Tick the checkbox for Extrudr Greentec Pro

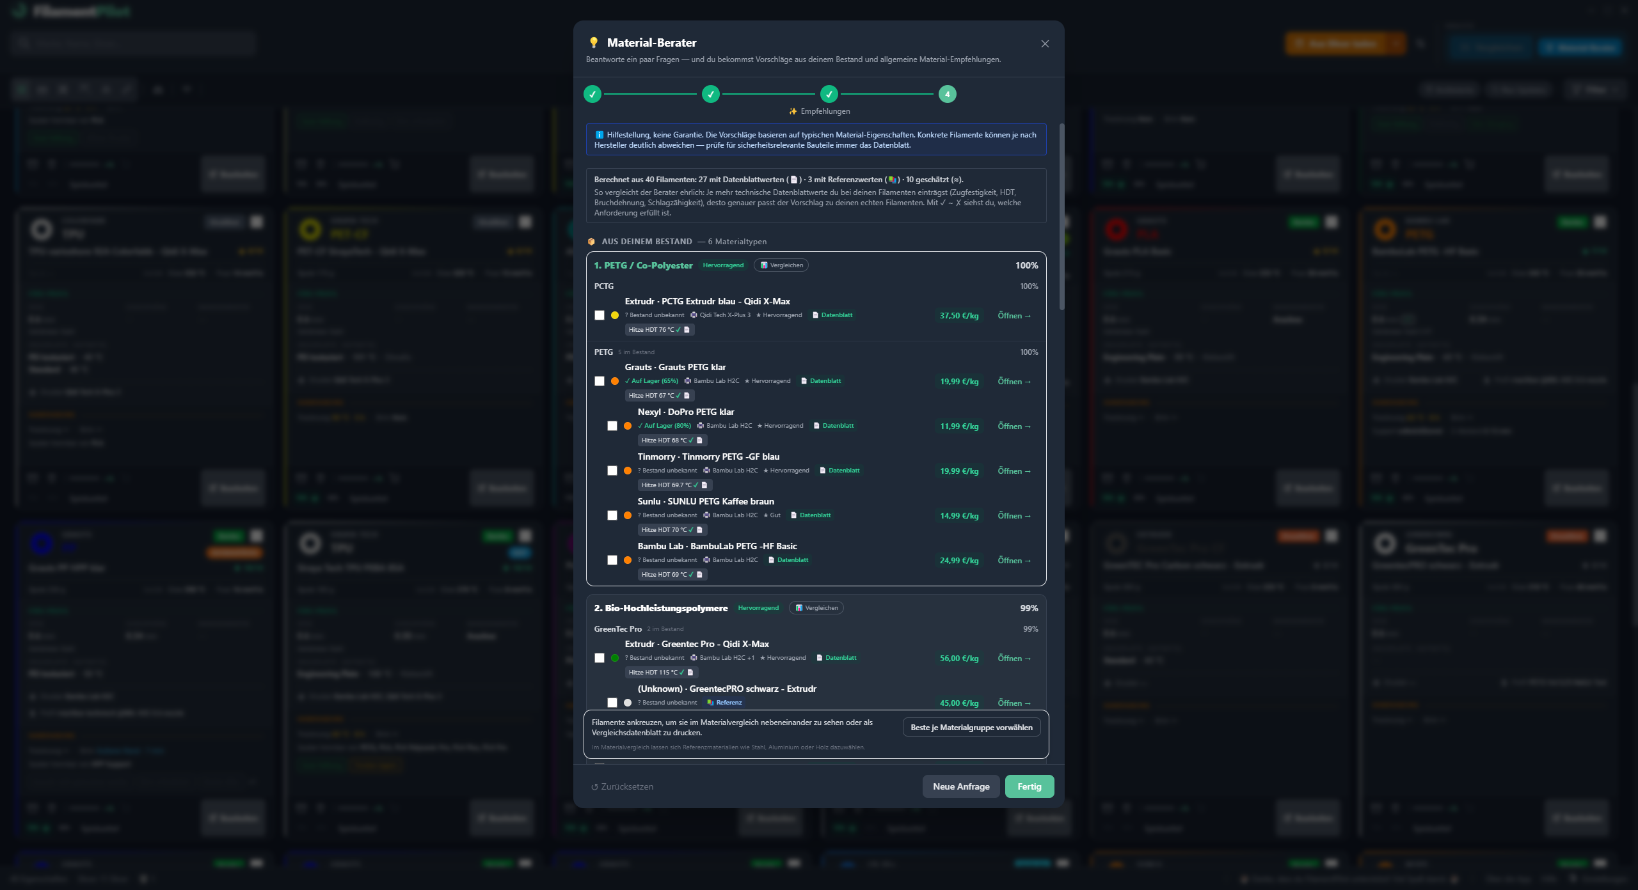click(600, 658)
